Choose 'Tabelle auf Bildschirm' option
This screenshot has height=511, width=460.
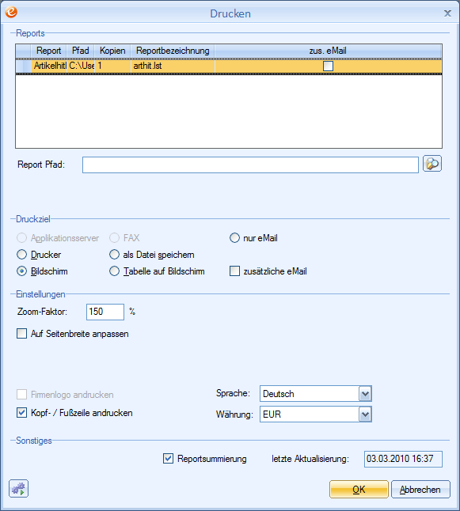click(115, 271)
